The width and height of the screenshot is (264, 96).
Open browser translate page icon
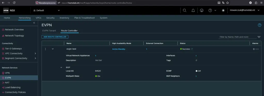(223, 3)
